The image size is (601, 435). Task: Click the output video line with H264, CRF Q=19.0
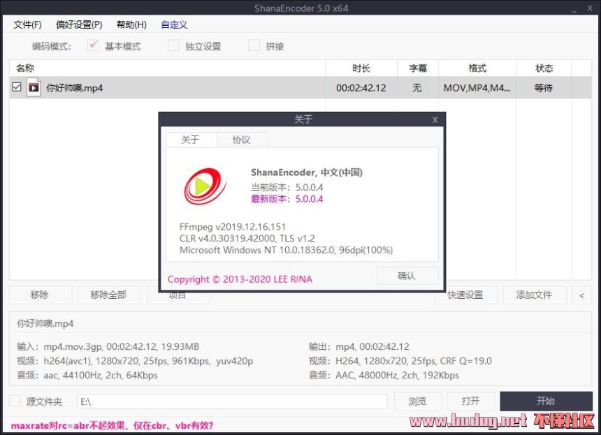[x=400, y=361]
